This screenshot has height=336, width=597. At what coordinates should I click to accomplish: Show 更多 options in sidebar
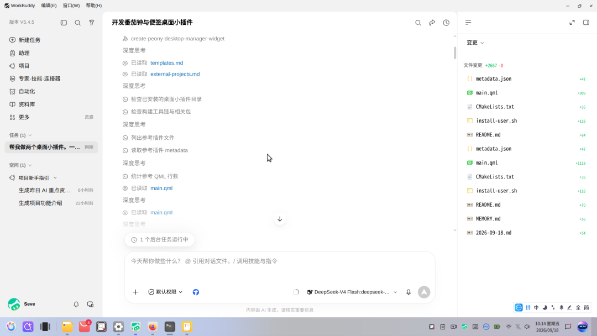(x=51, y=117)
